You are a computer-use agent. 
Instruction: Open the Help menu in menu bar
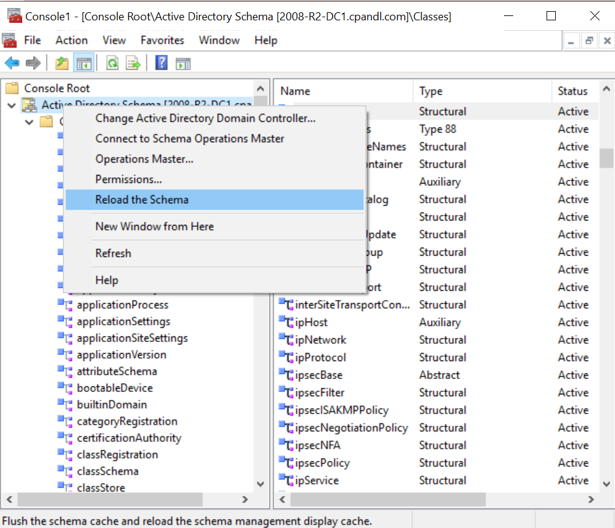point(266,40)
